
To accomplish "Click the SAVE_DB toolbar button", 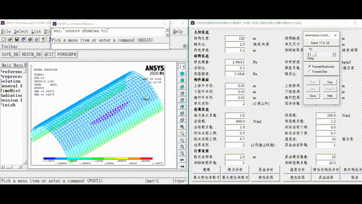I will tap(10, 54).
